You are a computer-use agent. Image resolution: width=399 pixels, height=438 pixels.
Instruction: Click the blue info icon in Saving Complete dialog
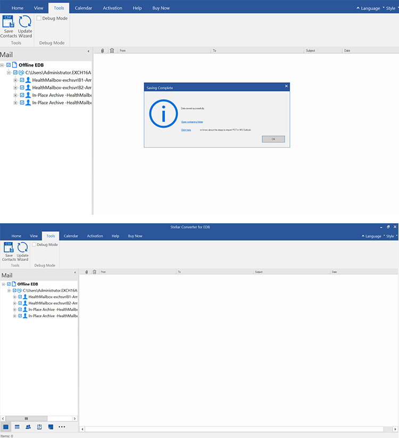tap(163, 114)
